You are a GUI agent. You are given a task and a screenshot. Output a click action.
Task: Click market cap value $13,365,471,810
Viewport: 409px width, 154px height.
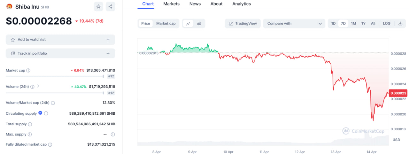[x=101, y=70]
